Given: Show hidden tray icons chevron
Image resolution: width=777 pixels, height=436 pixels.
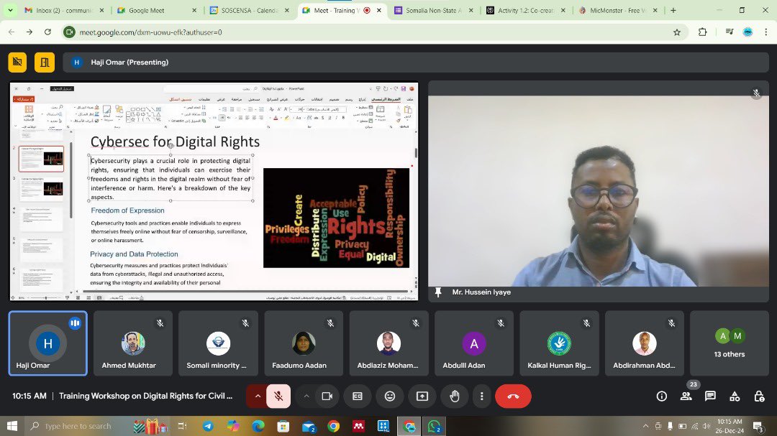Looking at the screenshot, I should (645, 426).
